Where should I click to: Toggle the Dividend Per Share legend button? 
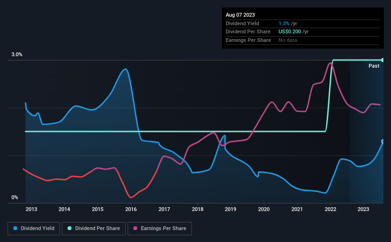(97, 229)
